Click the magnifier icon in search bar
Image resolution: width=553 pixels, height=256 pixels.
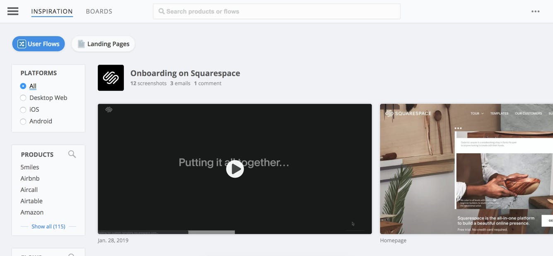[x=162, y=11]
